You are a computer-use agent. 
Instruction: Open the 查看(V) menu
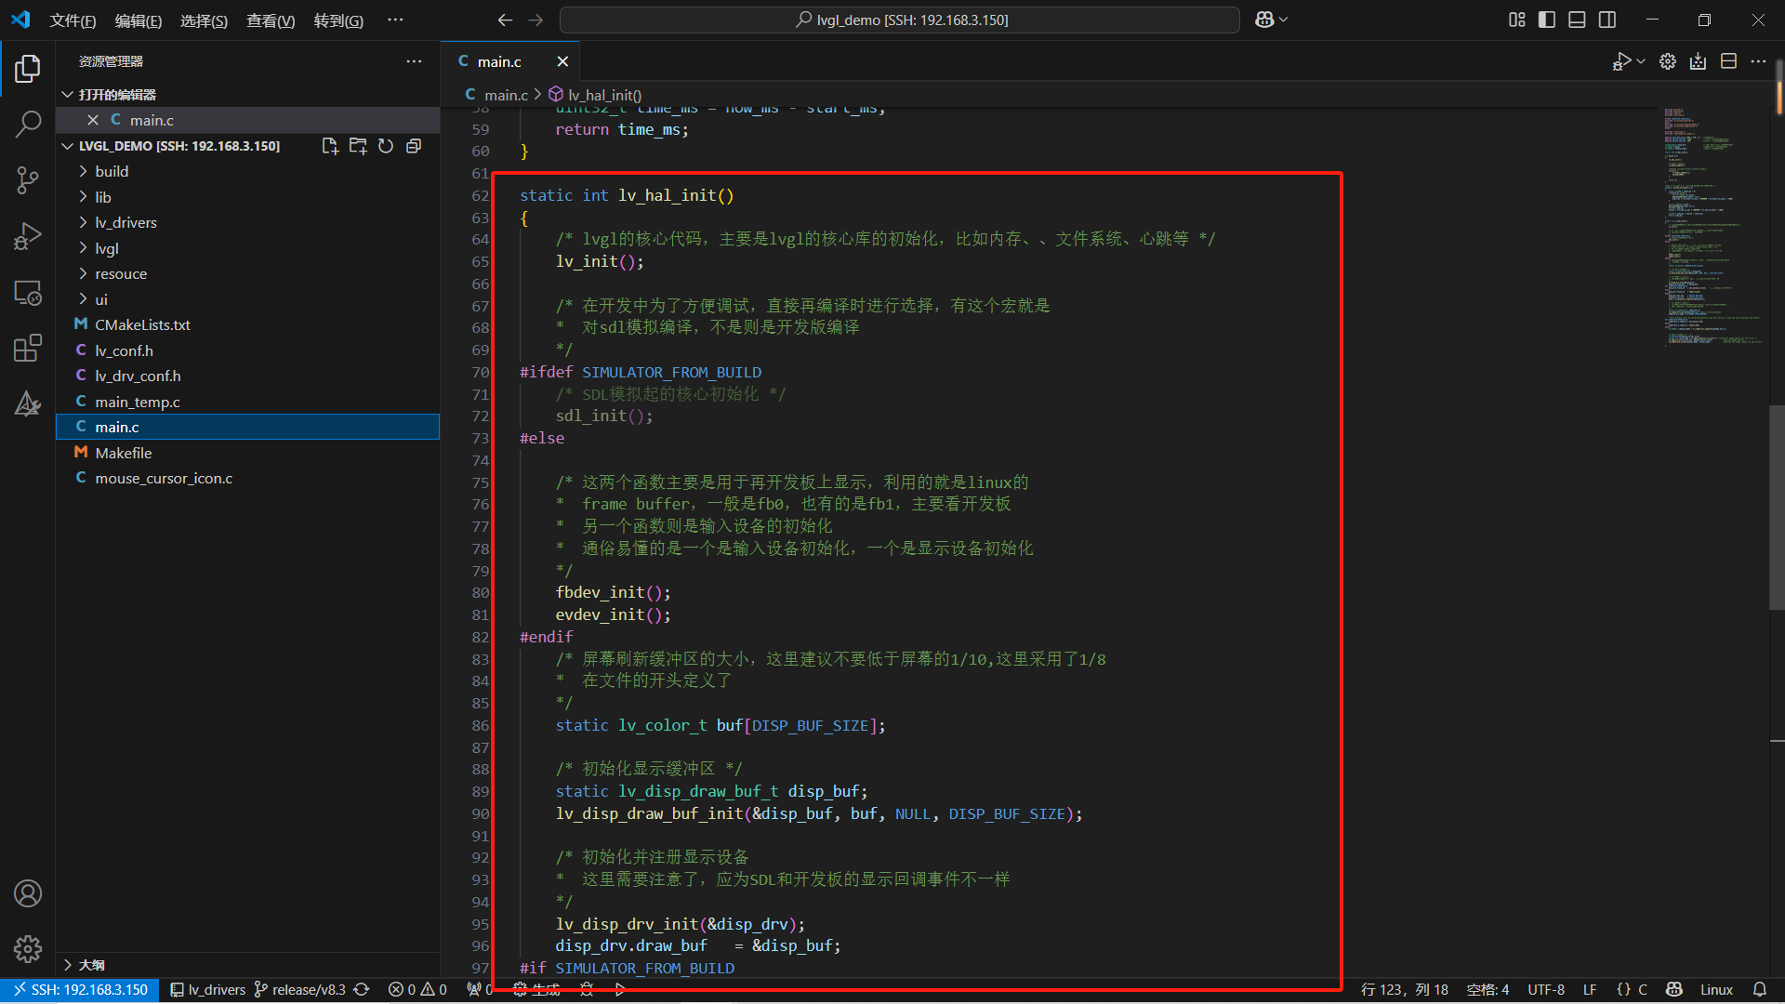click(270, 20)
